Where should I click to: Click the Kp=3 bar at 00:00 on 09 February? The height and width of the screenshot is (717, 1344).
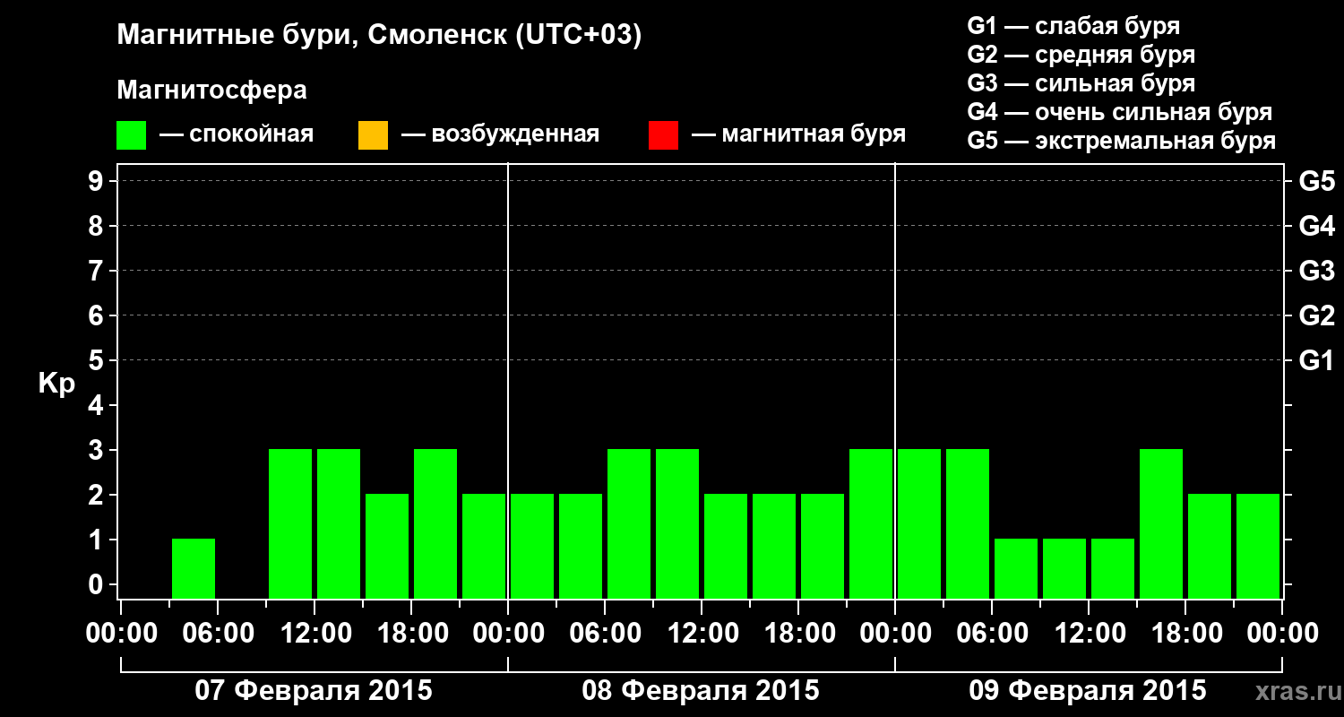point(919,523)
